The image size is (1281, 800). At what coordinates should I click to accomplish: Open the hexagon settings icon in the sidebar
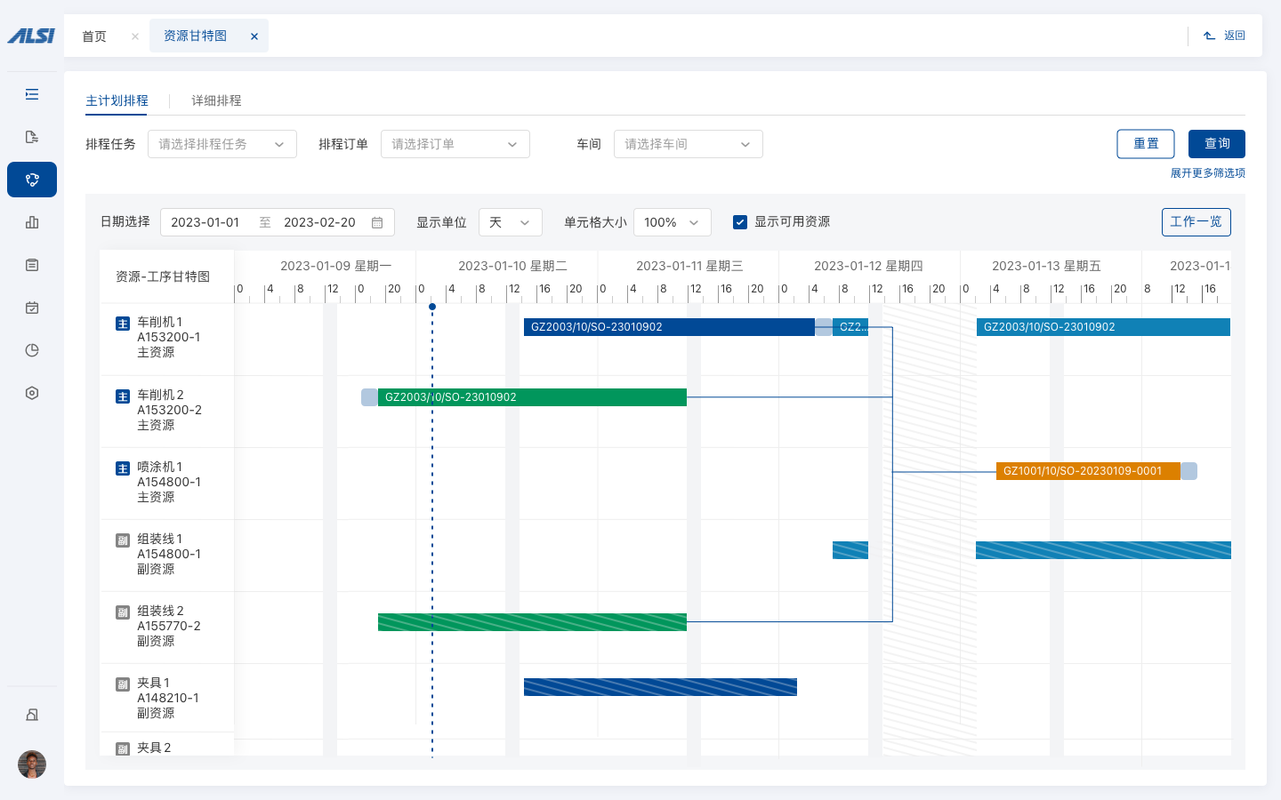point(32,393)
